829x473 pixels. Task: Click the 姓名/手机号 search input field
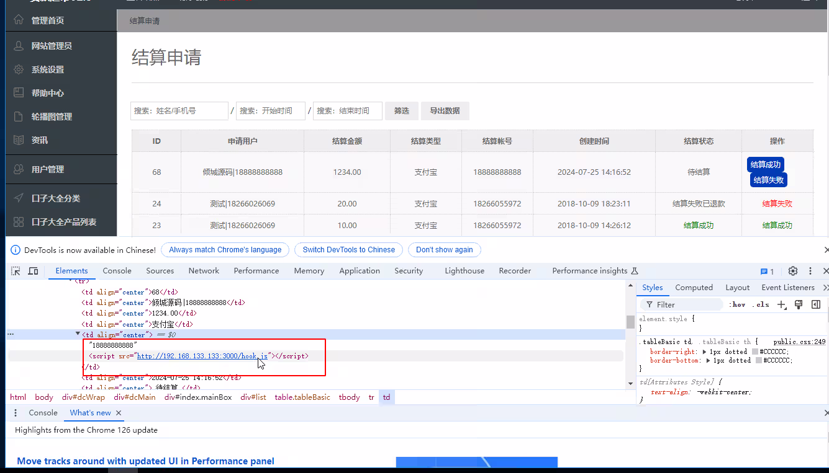(179, 111)
